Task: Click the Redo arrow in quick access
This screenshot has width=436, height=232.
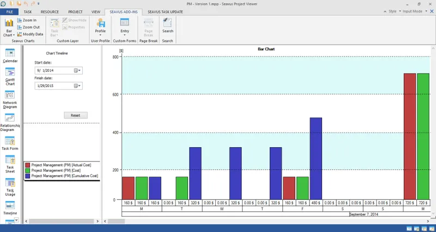Action: coord(33,4)
